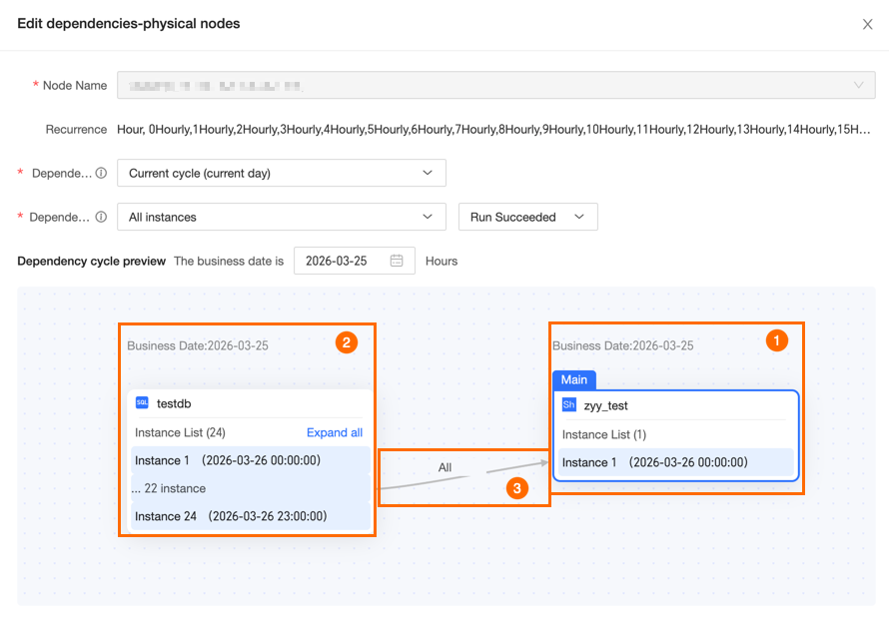The width and height of the screenshot is (889, 626).
Task: Click the testdb node title
Action: click(174, 404)
